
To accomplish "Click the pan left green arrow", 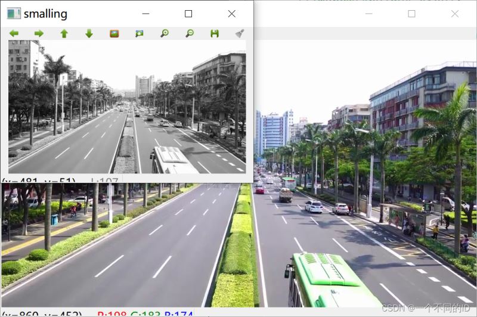I will click(14, 33).
